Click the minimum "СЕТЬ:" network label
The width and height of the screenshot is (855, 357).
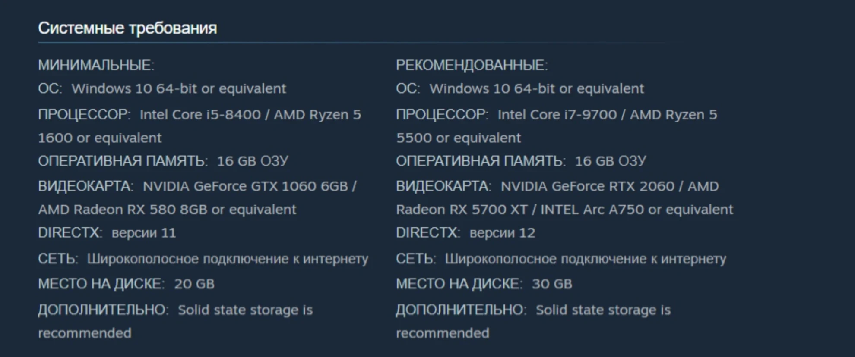(58, 259)
